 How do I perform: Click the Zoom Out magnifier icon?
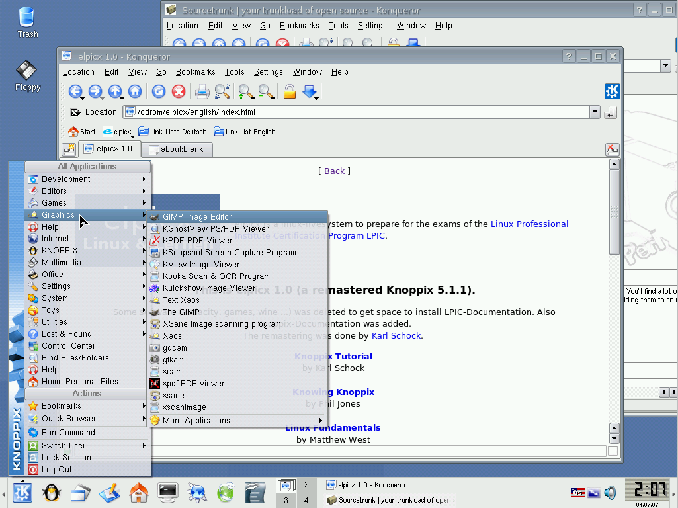[265, 91]
